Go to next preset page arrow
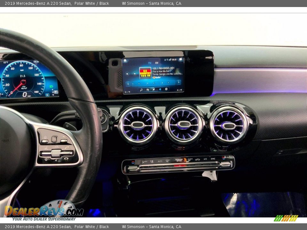307x230 pixels. 178,82
